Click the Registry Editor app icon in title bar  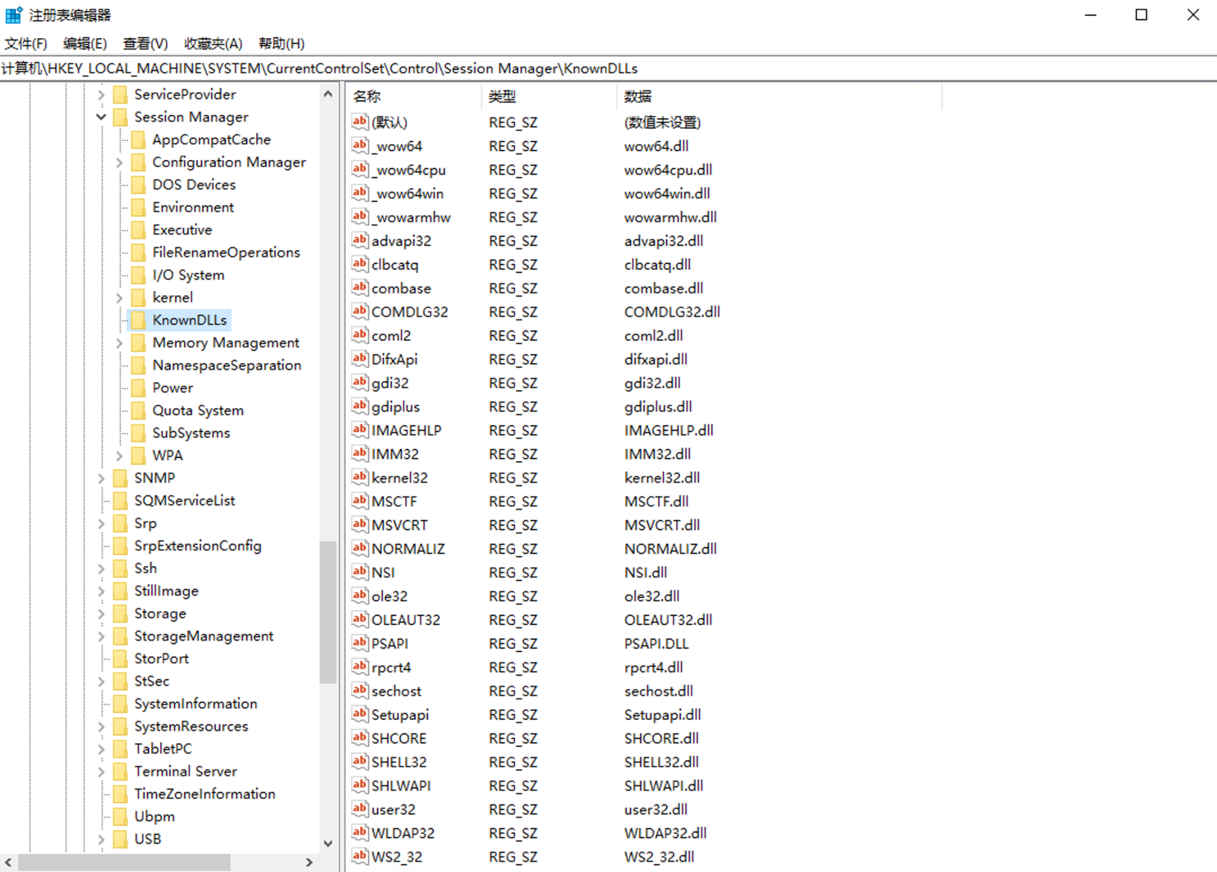pos(14,14)
